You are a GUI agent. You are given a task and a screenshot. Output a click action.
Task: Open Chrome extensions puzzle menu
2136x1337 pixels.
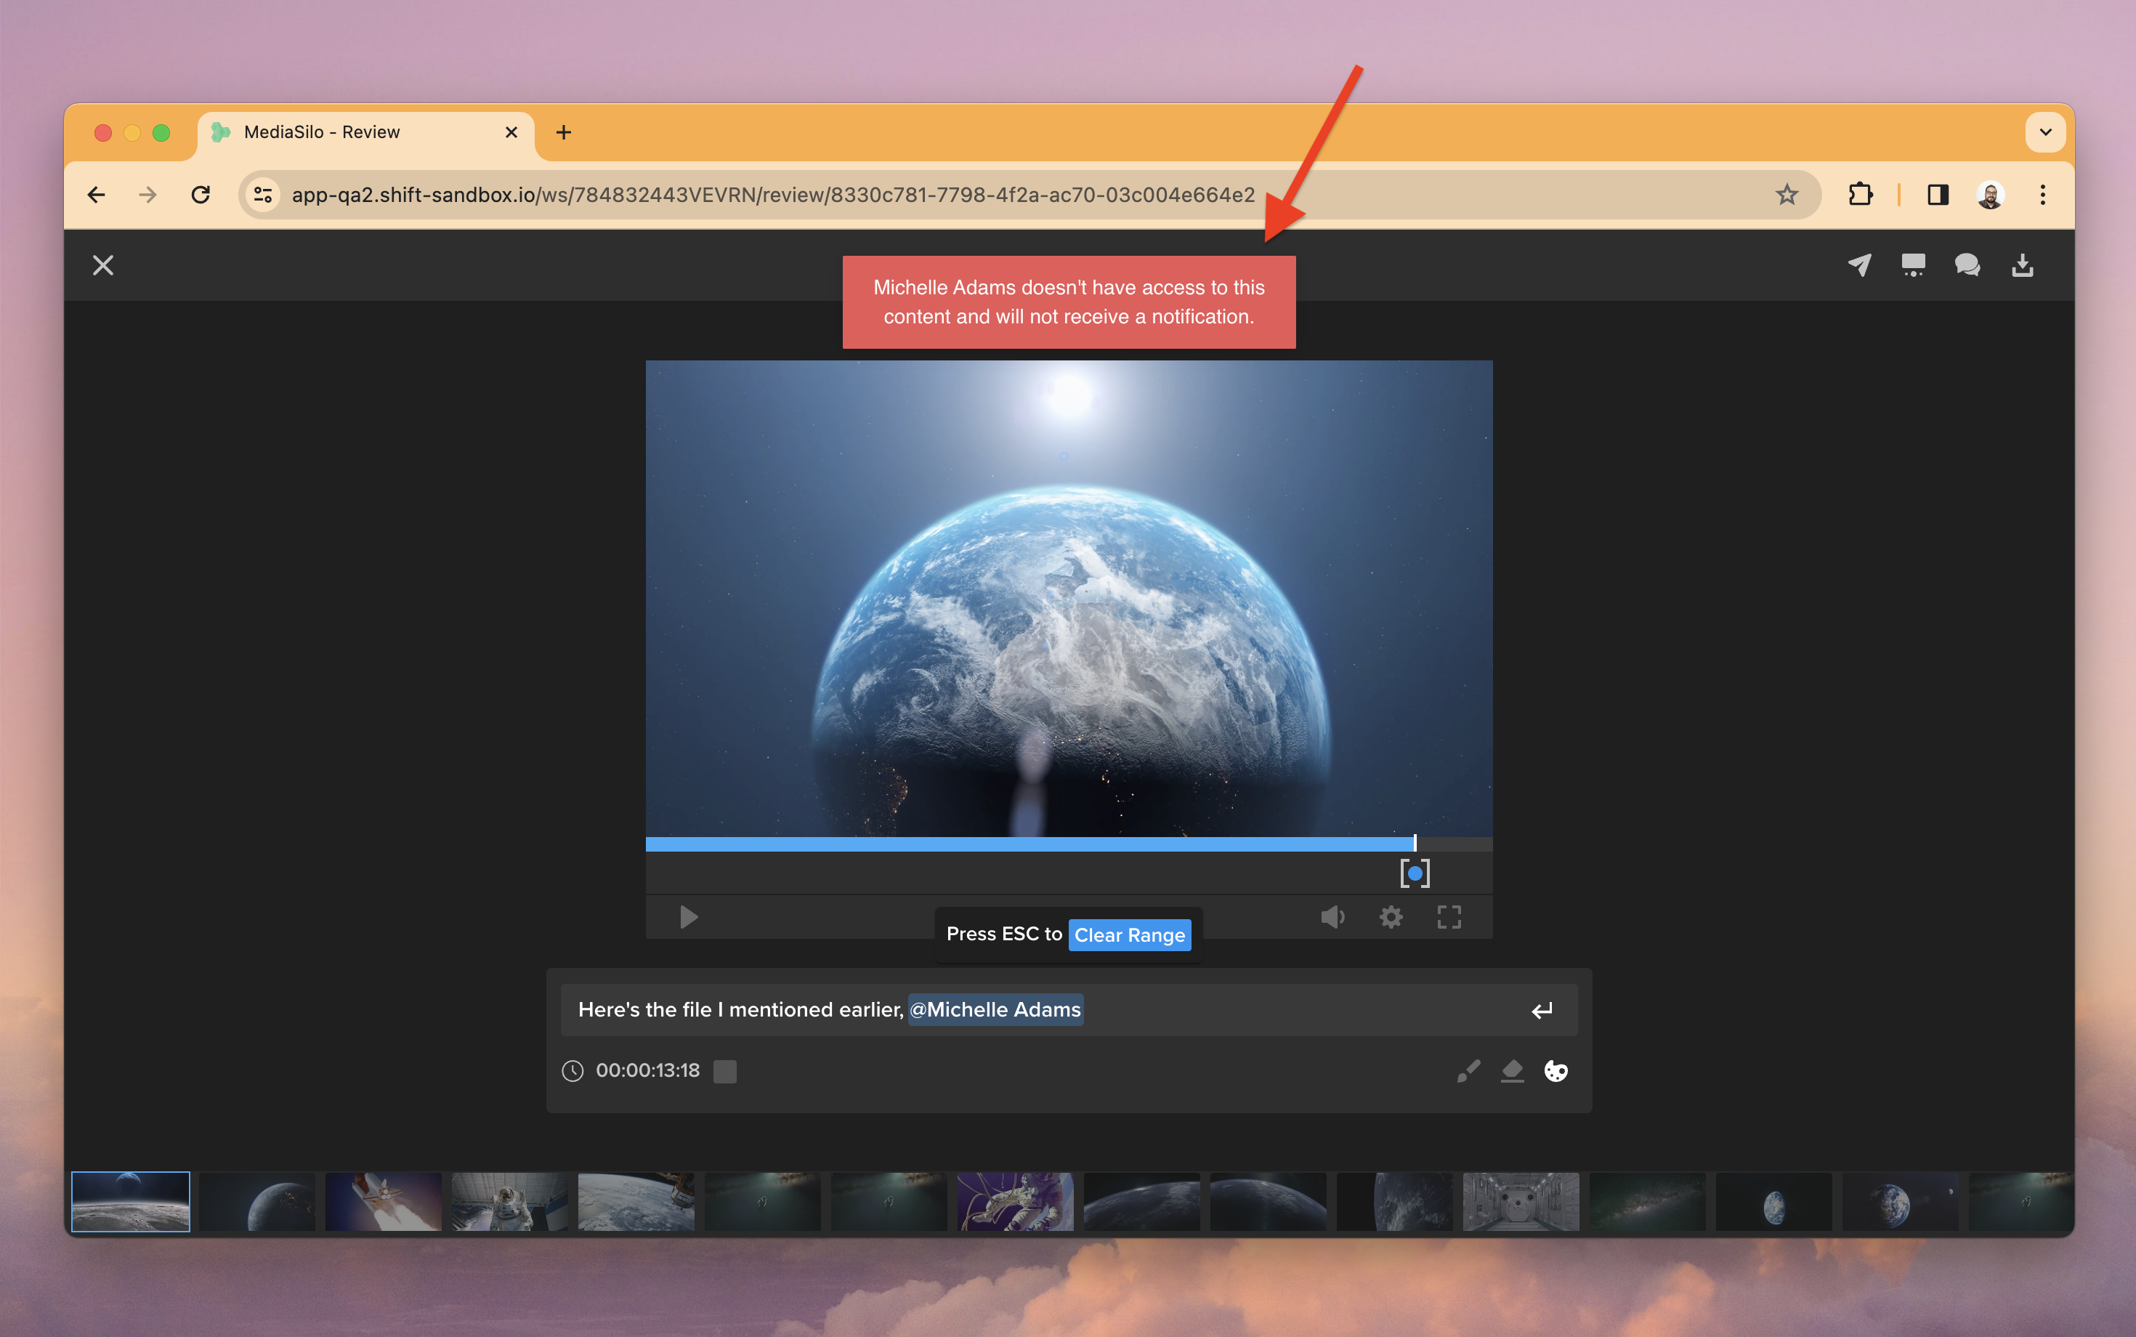1860,195
